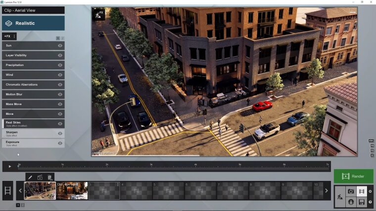Viewport: 376px width, 211px height.
Task: Click the Save floppy disk icon
Action: (362, 202)
